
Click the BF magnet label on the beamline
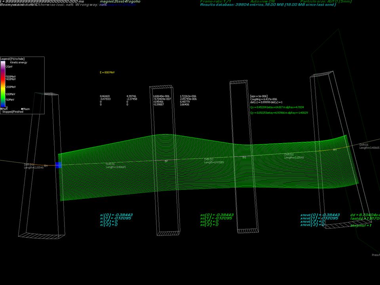[x=166, y=161]
